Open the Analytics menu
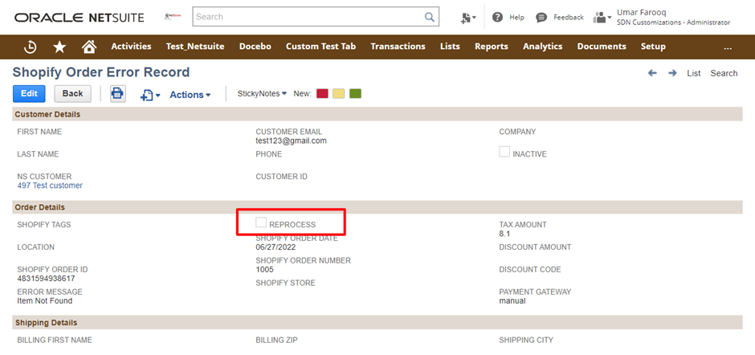Viewport: 755px width, 355px height. (543, 47)
